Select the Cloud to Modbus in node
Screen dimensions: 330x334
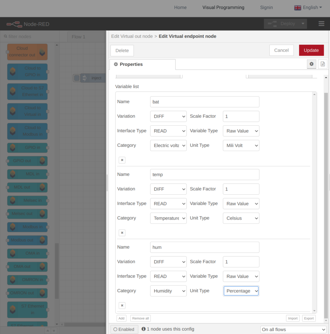point(27,131)
